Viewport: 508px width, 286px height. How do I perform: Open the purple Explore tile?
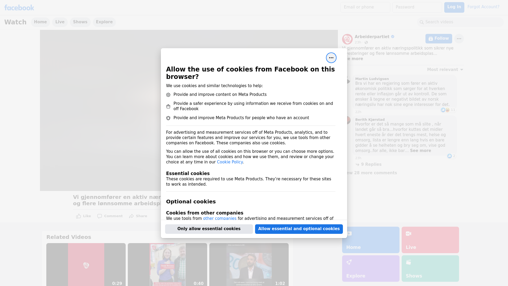[x=370, y=269]
